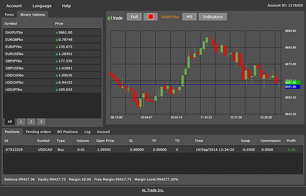
Task: Open the Log tab
Action: tap(87, 132)
